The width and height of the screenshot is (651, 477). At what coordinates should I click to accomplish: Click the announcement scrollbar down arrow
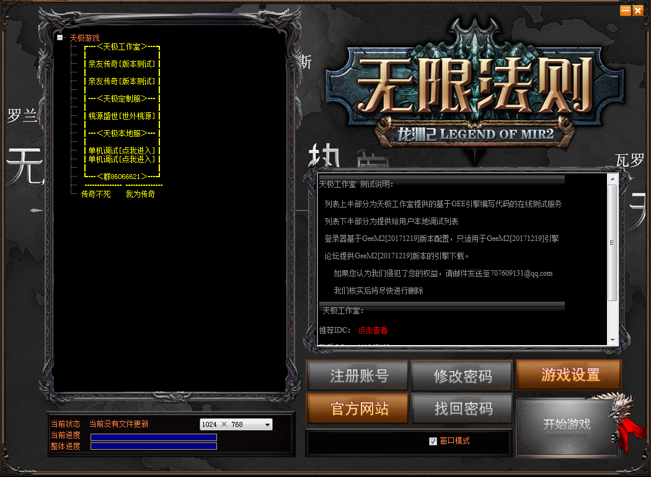point(613,340)
